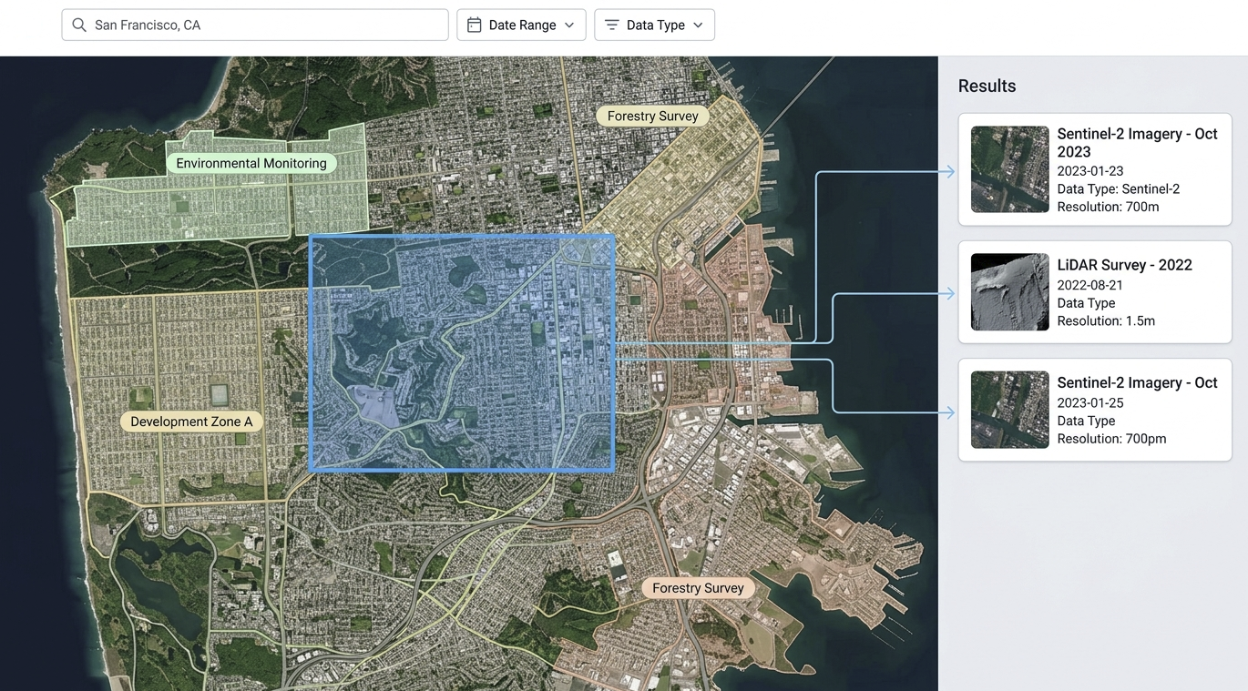Expand the Date Range dropdown chevron
Image resolution: width=1248 pixels, height=691 pixels.
point(569,25)
